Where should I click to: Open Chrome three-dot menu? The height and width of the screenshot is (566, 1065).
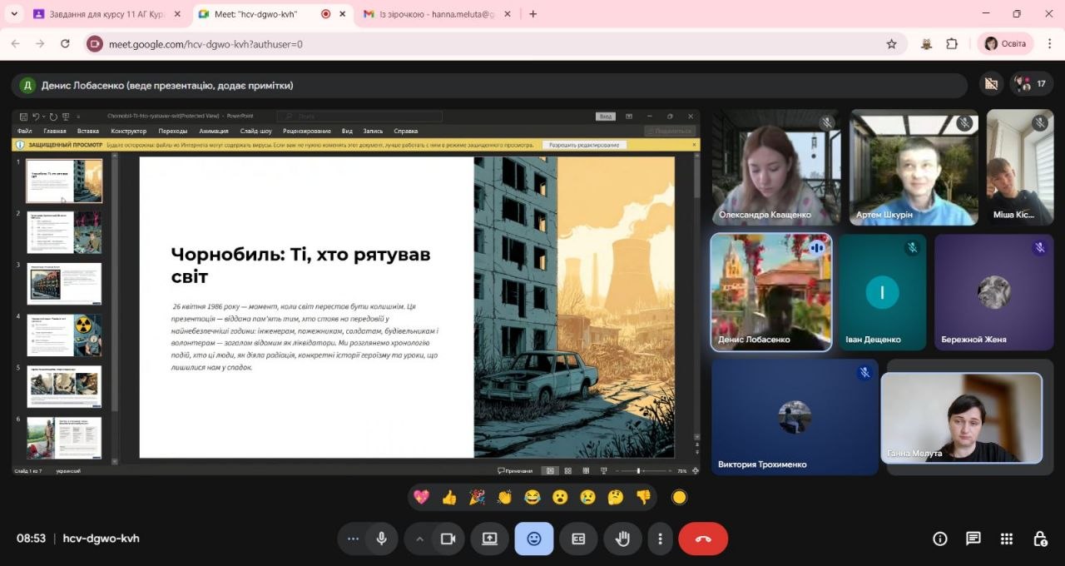pos(1049,44)
